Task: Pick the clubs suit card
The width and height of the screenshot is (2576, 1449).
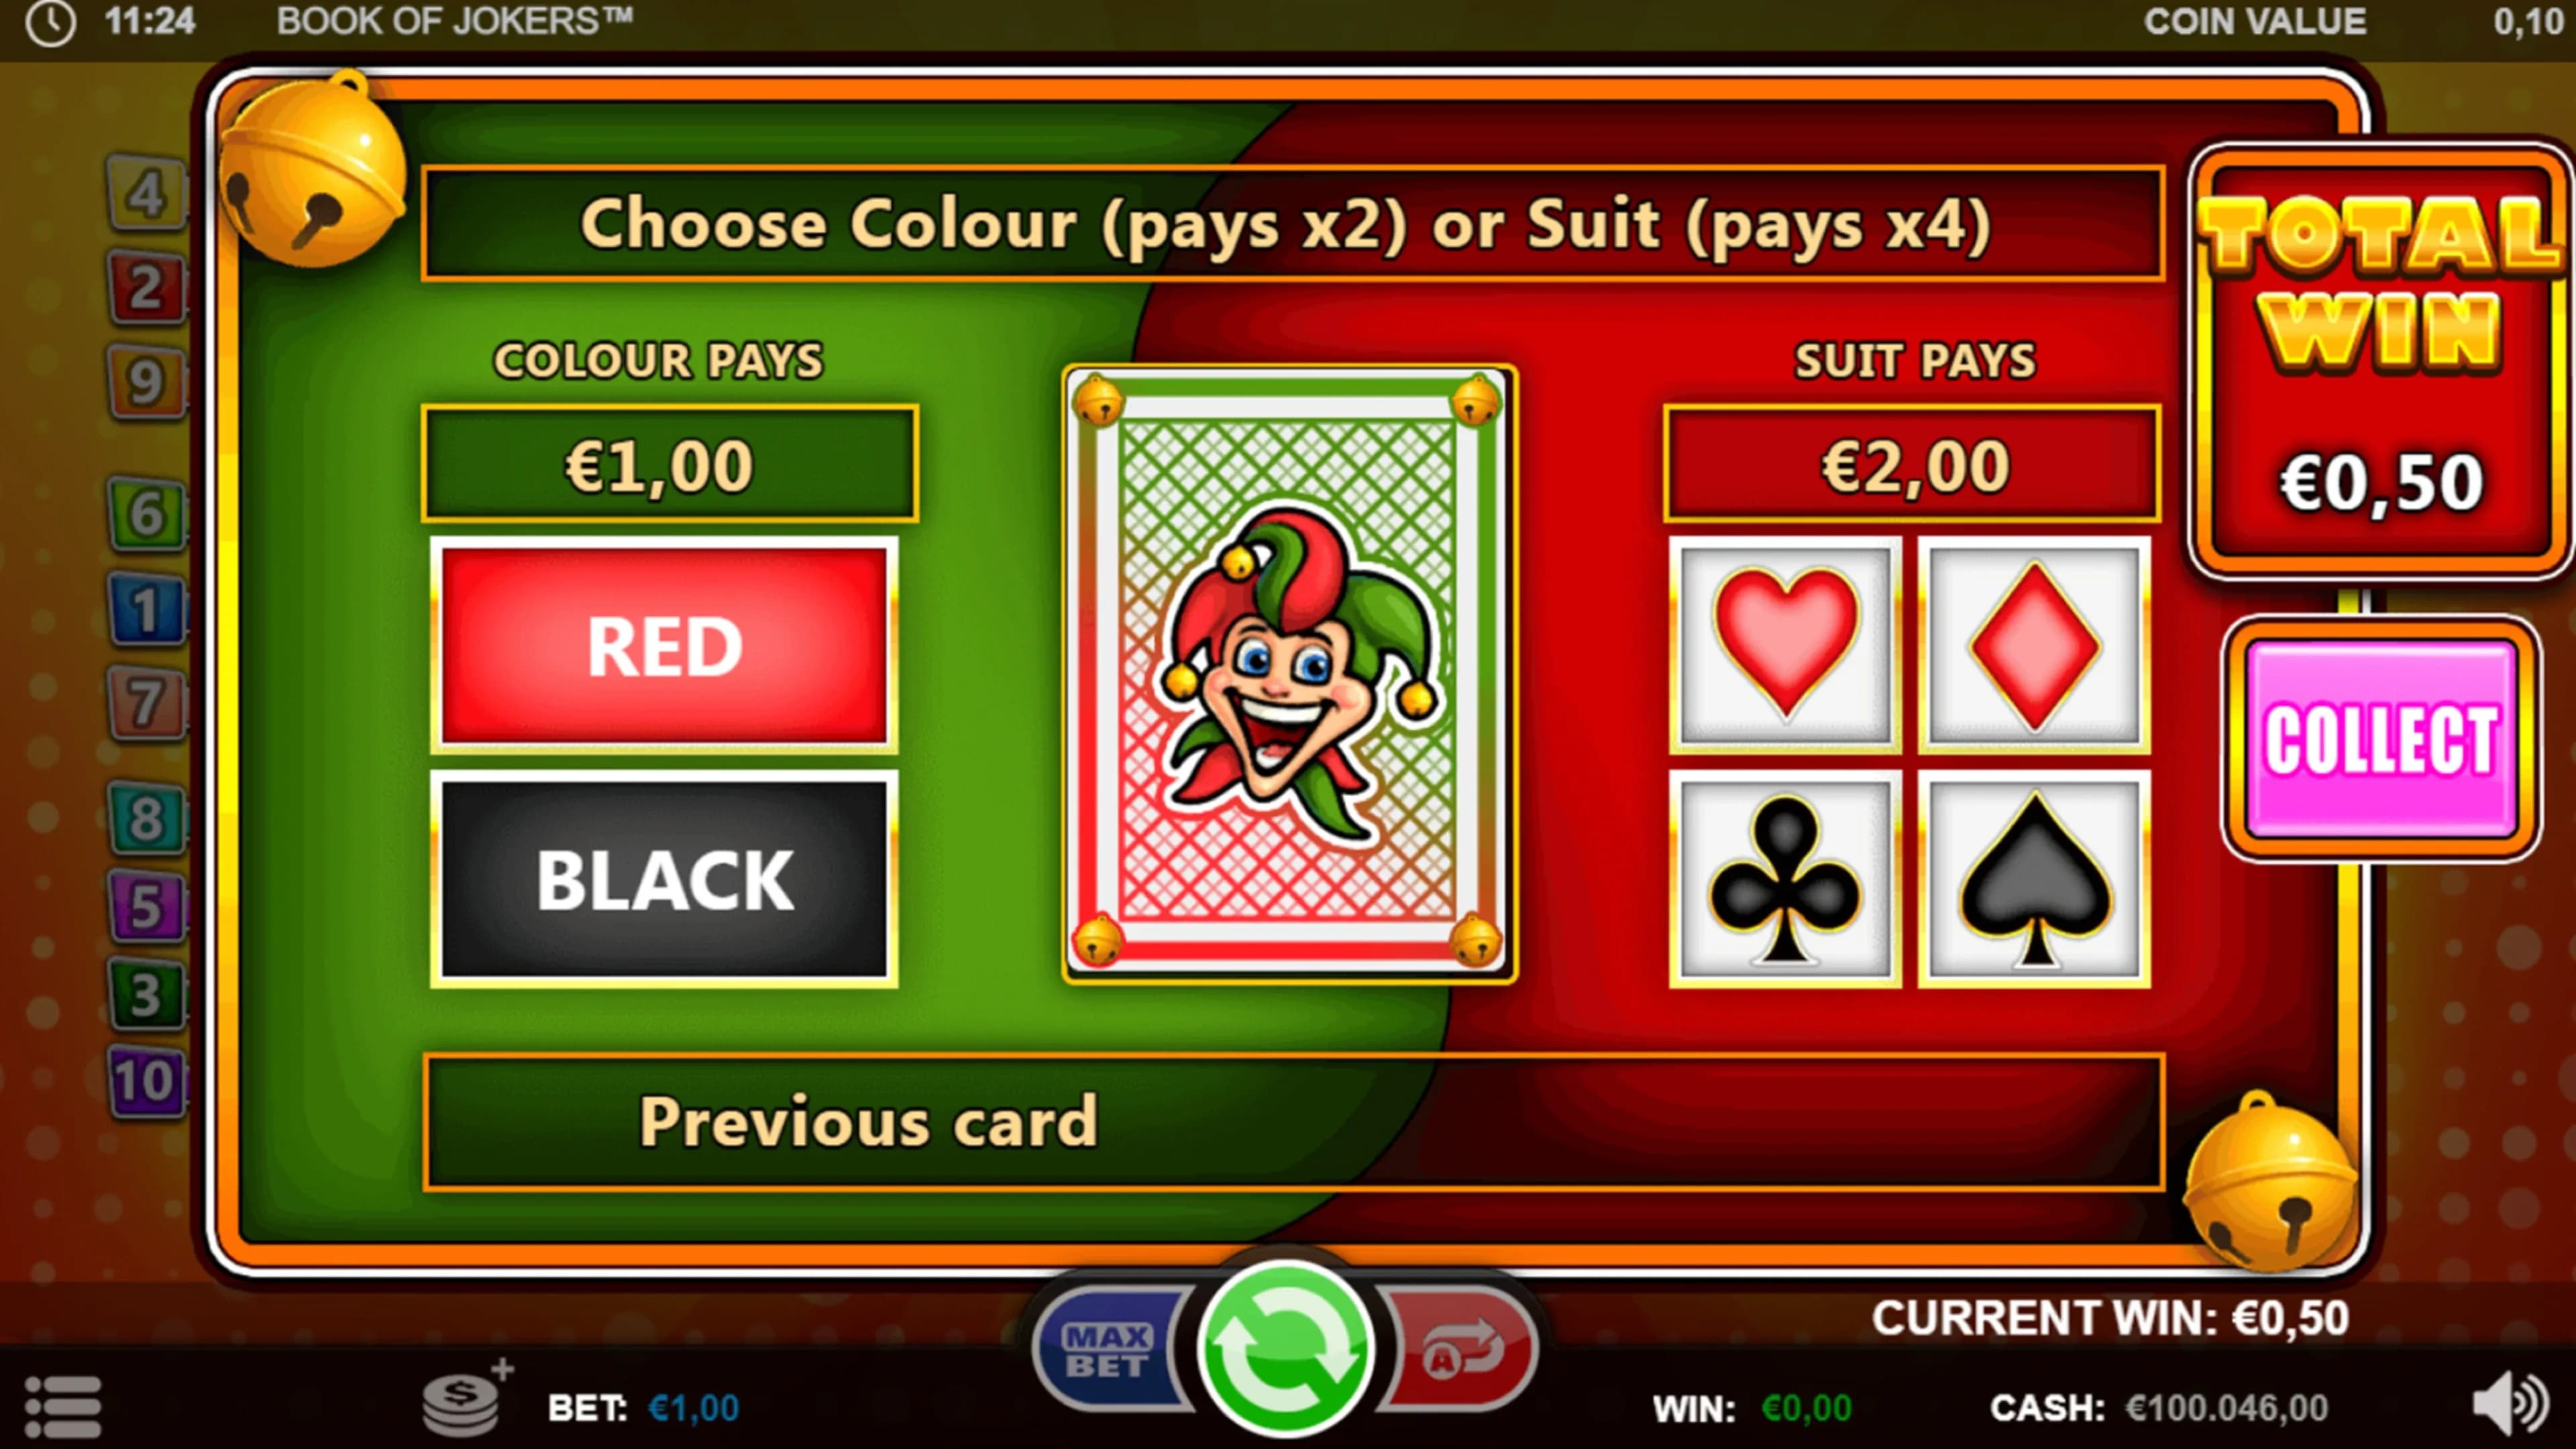Action: pos(1785,879)
